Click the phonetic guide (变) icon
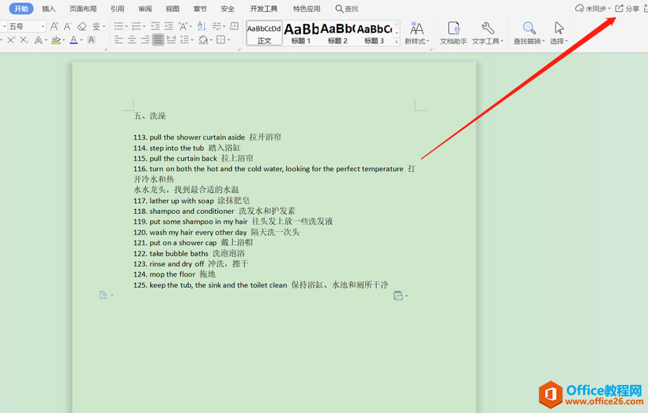 click(x=96, y=27)
